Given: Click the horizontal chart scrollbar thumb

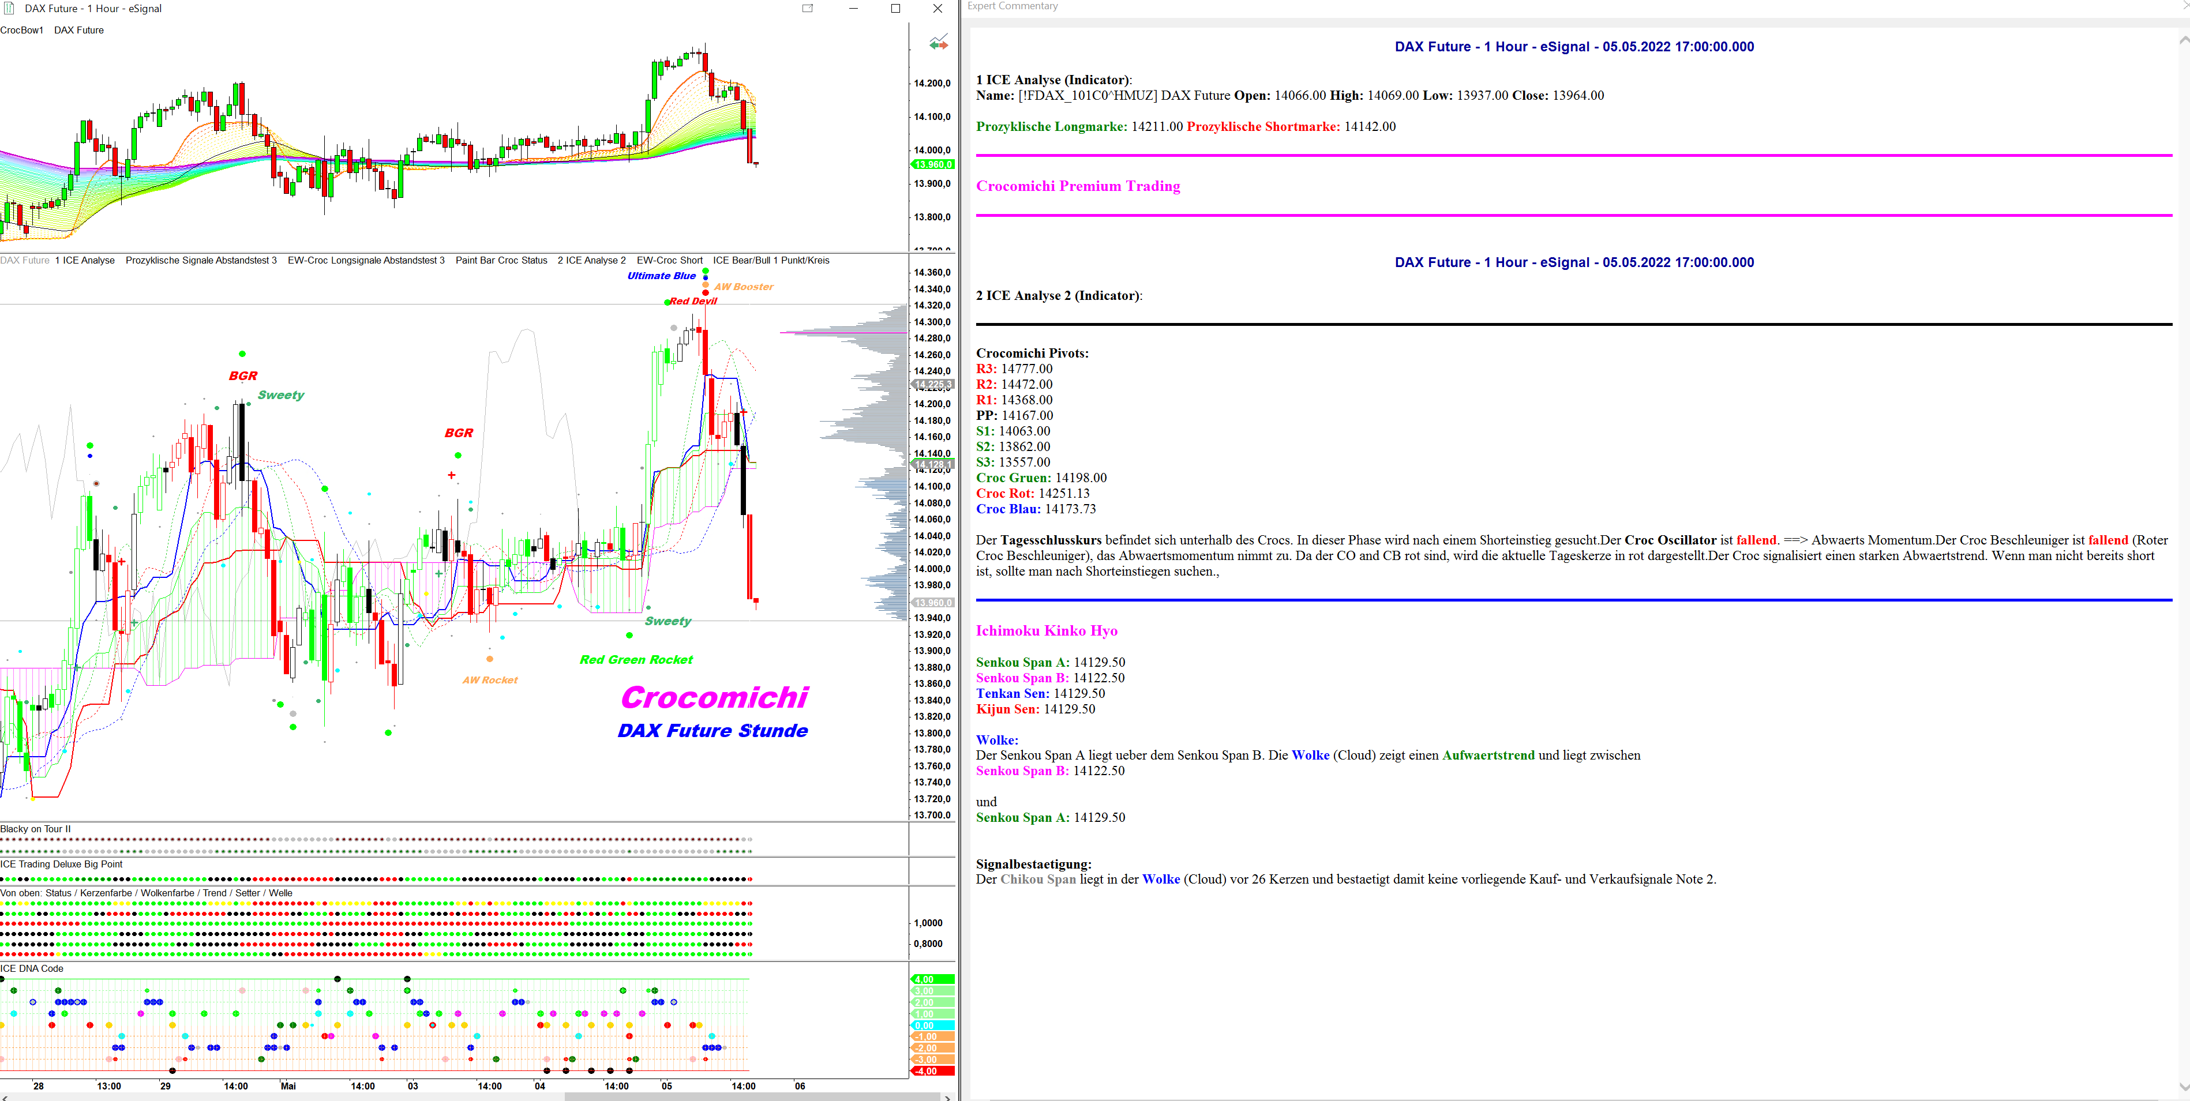Looking at the screenshot, I should click(x=752, y=1097).
